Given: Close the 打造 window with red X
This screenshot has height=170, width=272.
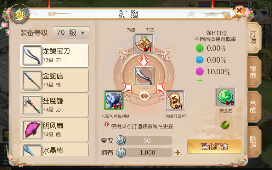Looking at the screenshot, I should pyautogui.click(x=239, y=11).
